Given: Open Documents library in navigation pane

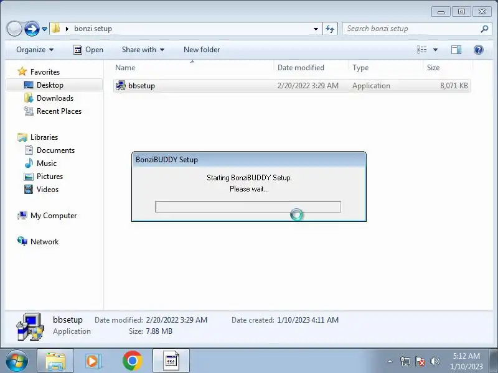Looking at the screenshot, I should tap(55, 150).
